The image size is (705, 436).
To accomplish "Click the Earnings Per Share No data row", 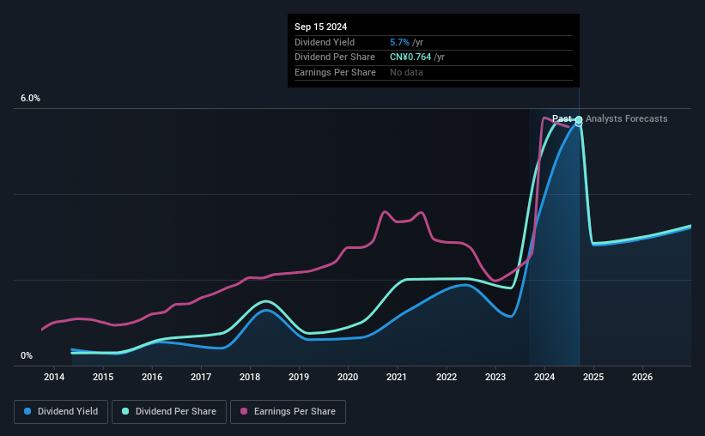I will [434, 72].
